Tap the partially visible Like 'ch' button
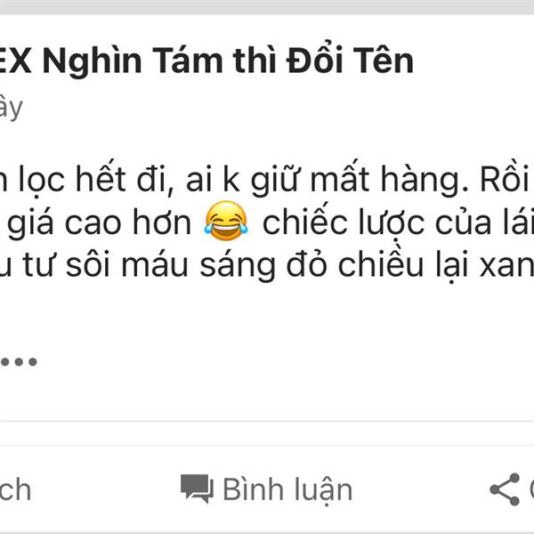534x534 pixels. 15,489
